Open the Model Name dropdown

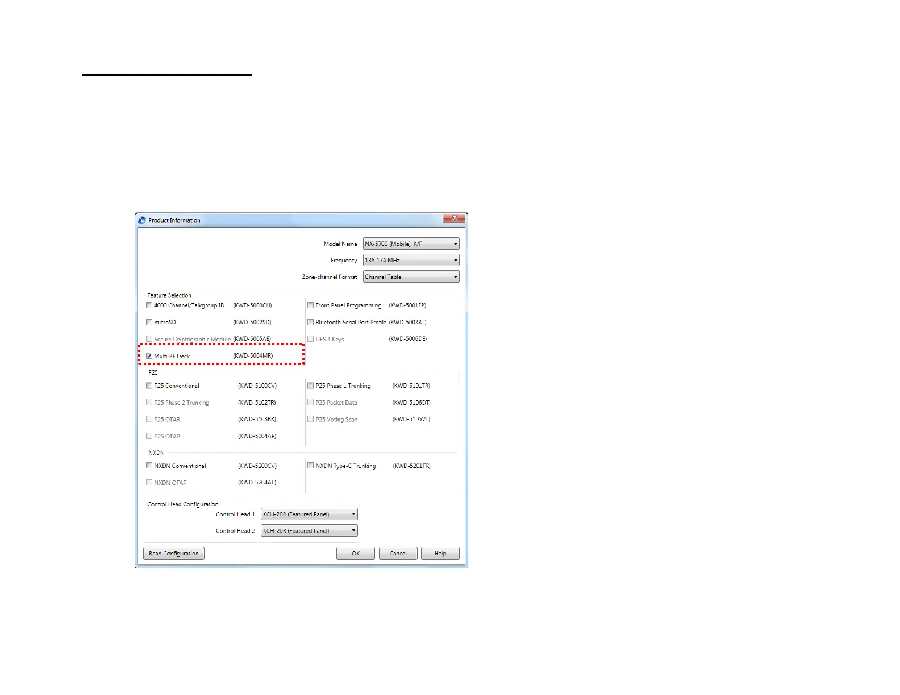pyautogui.click(x=411, y=244)
